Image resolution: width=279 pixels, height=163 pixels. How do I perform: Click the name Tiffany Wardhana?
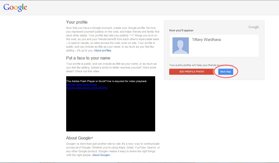(x=206, y=40)
